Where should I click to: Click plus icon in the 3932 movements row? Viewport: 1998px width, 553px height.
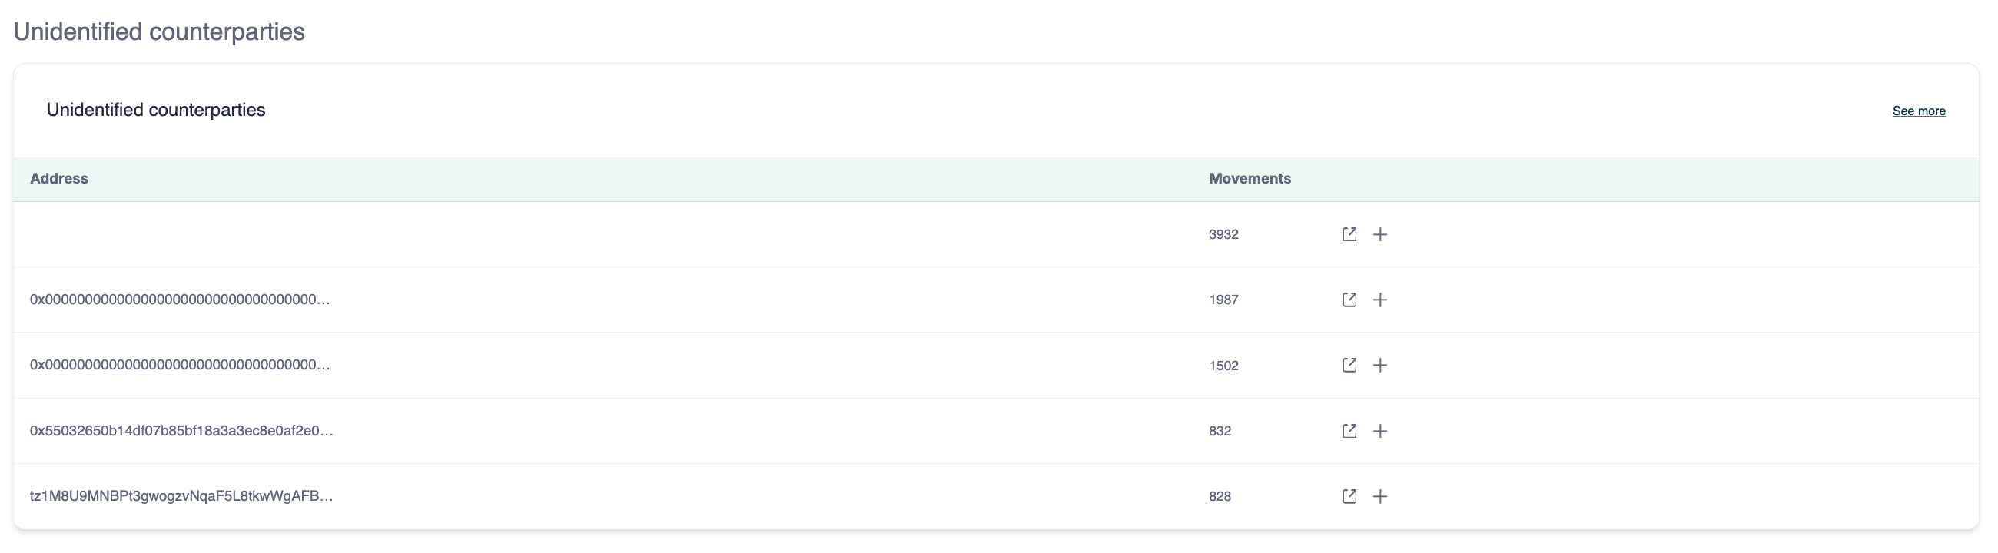[1380, 234]
